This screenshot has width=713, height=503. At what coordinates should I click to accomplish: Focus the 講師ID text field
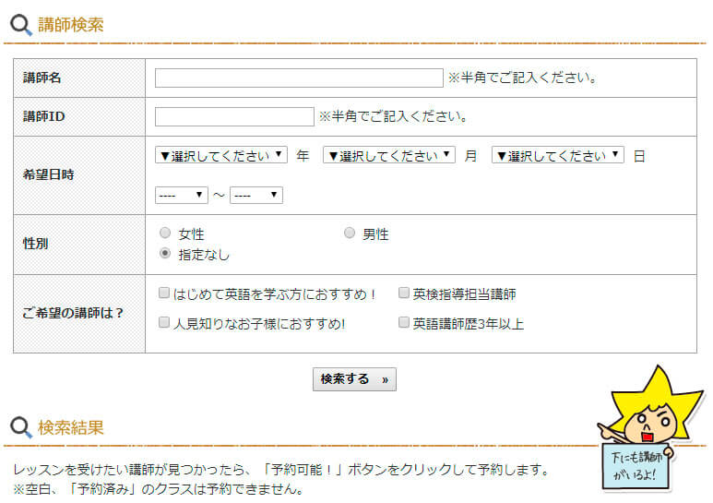coord(234,116)
